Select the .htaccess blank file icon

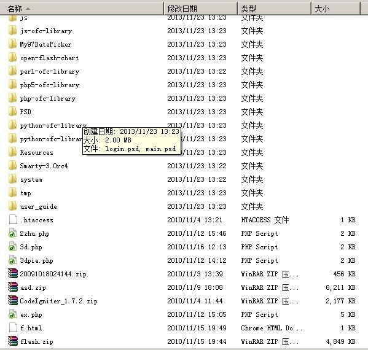pyautogui.click(x=13, y=220)
